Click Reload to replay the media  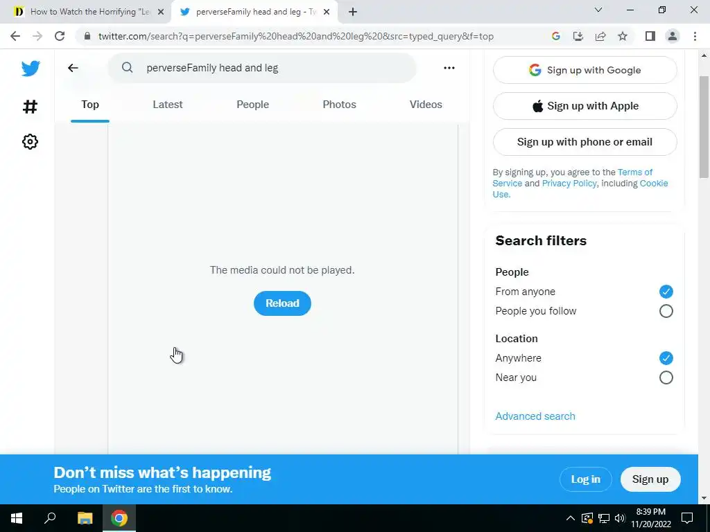(282, 303)
